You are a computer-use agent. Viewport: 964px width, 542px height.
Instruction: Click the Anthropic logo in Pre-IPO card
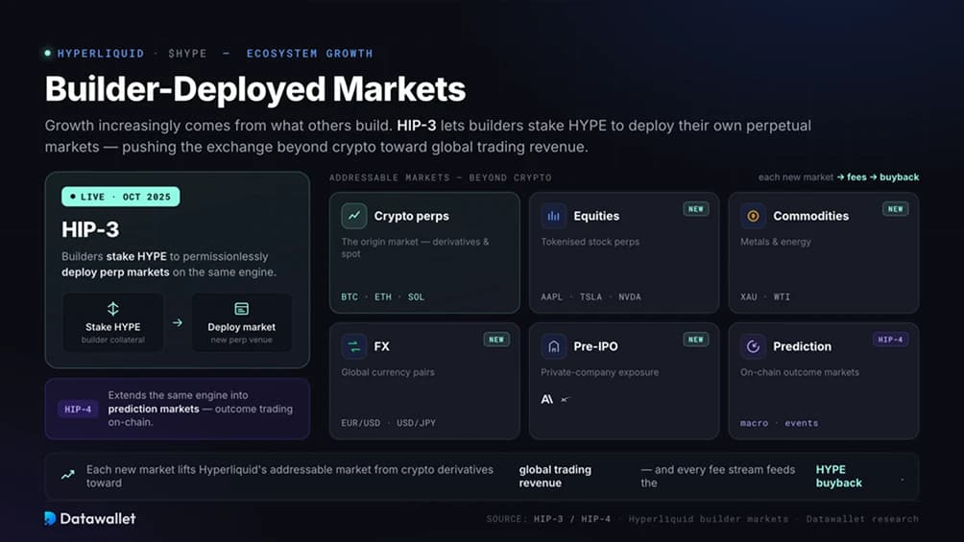tap(546, 399)
